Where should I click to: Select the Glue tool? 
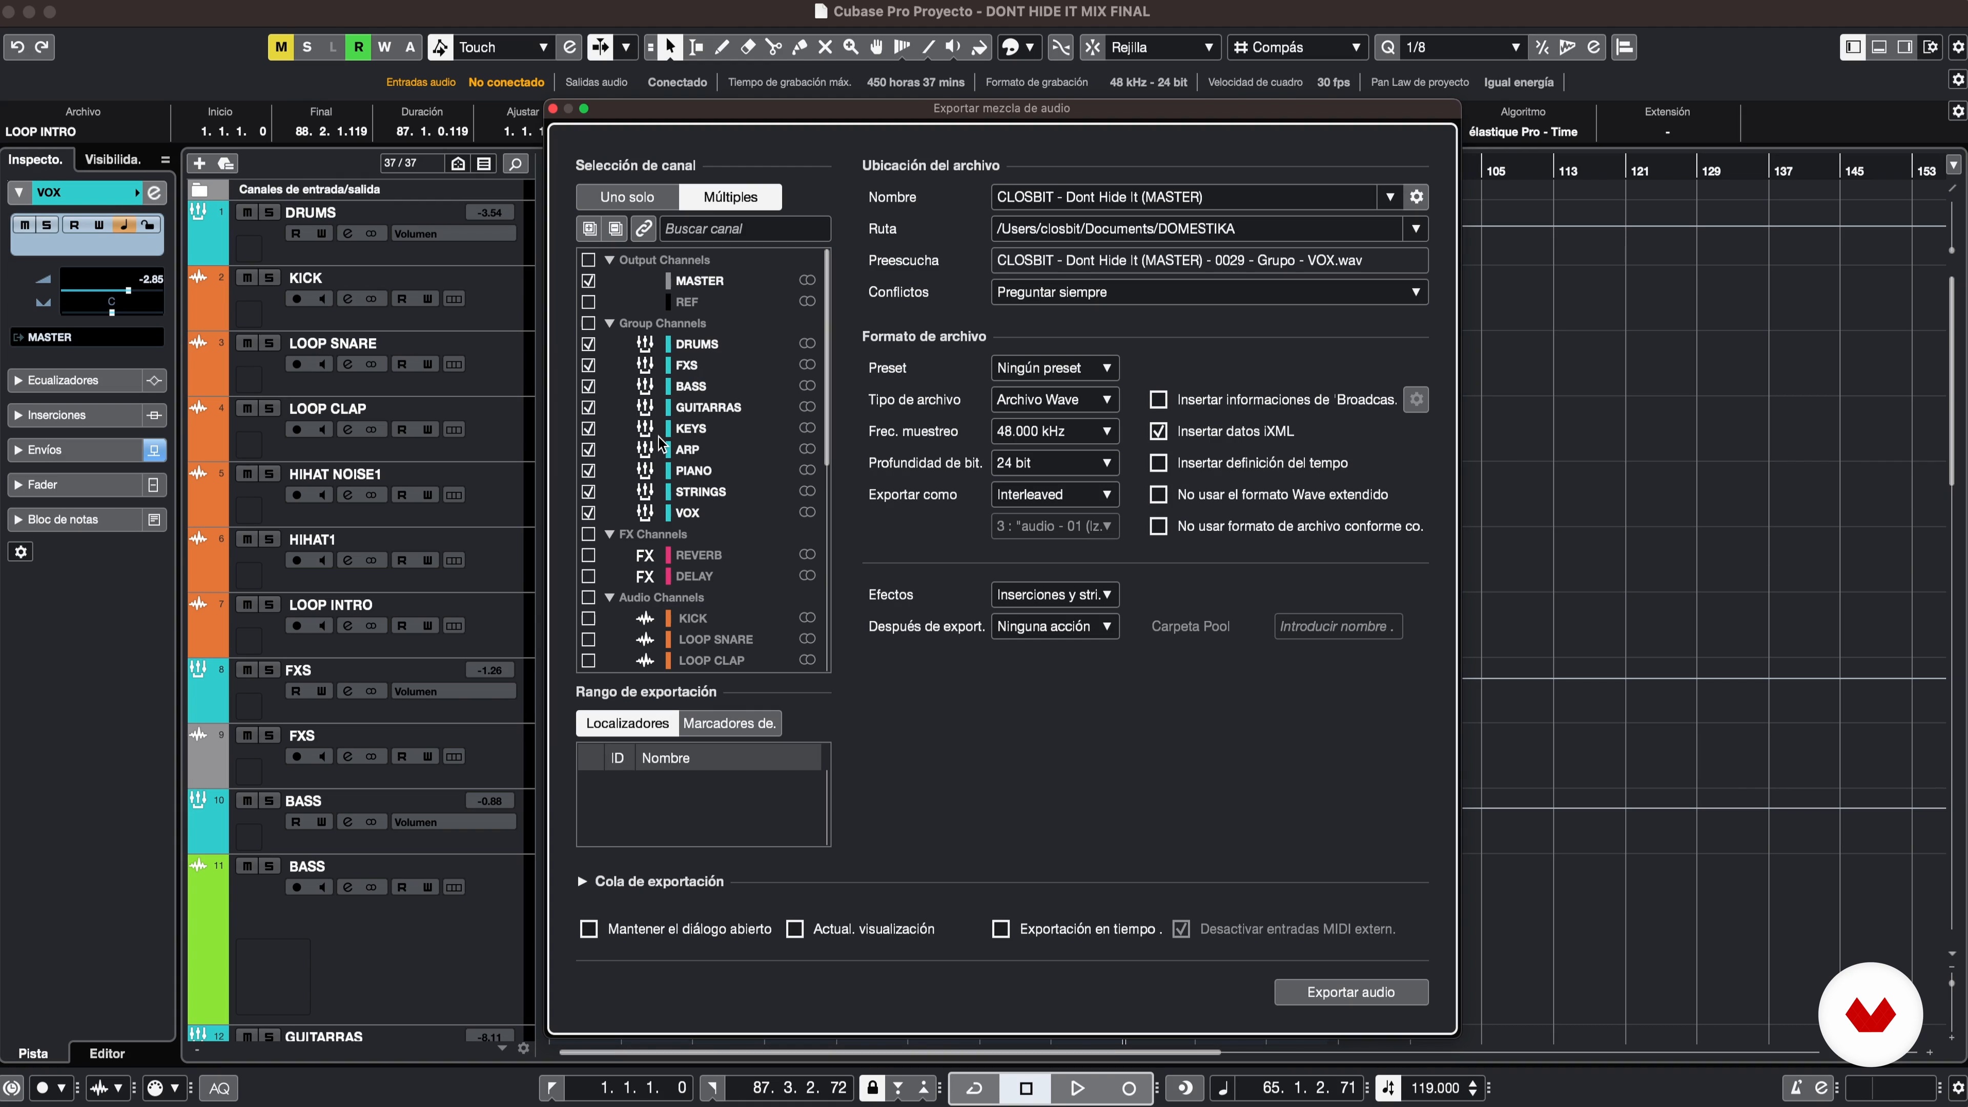[800, 47]
